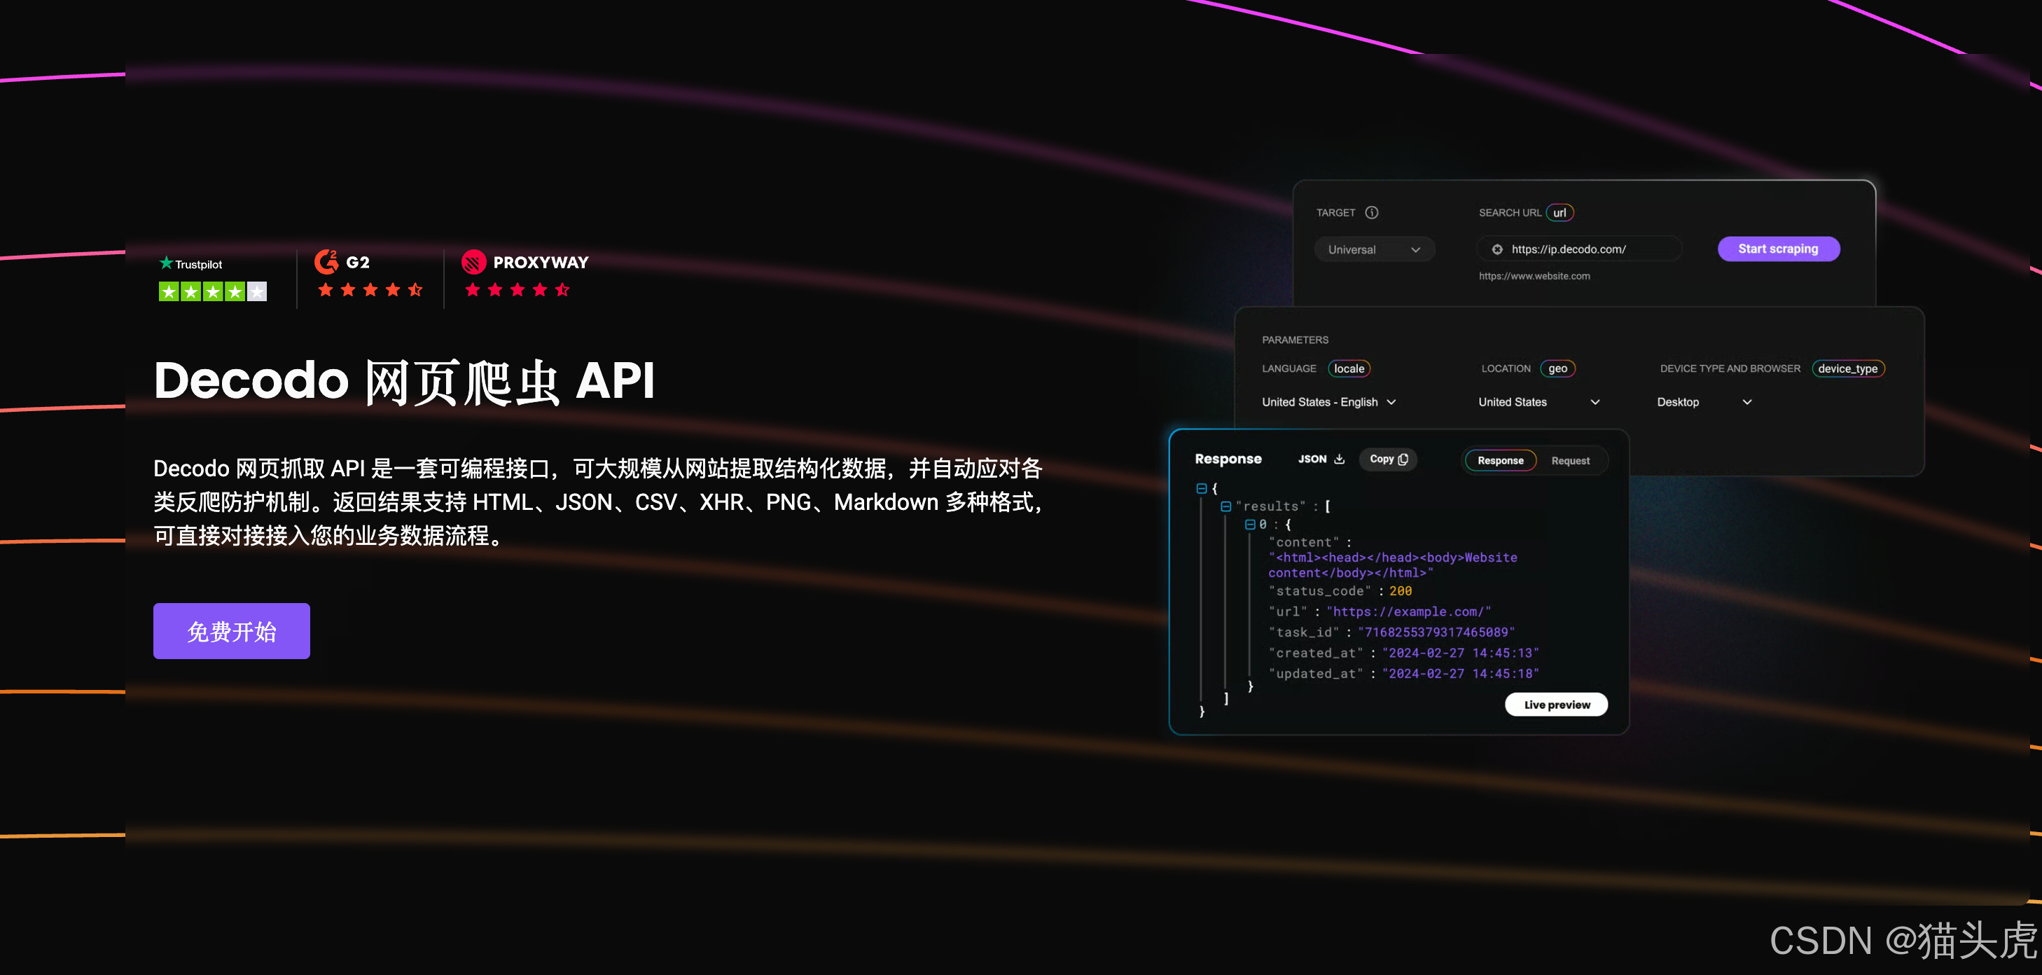Click the JSON format label
This screenshot has width=2042, height=975.
[1313, 459]
